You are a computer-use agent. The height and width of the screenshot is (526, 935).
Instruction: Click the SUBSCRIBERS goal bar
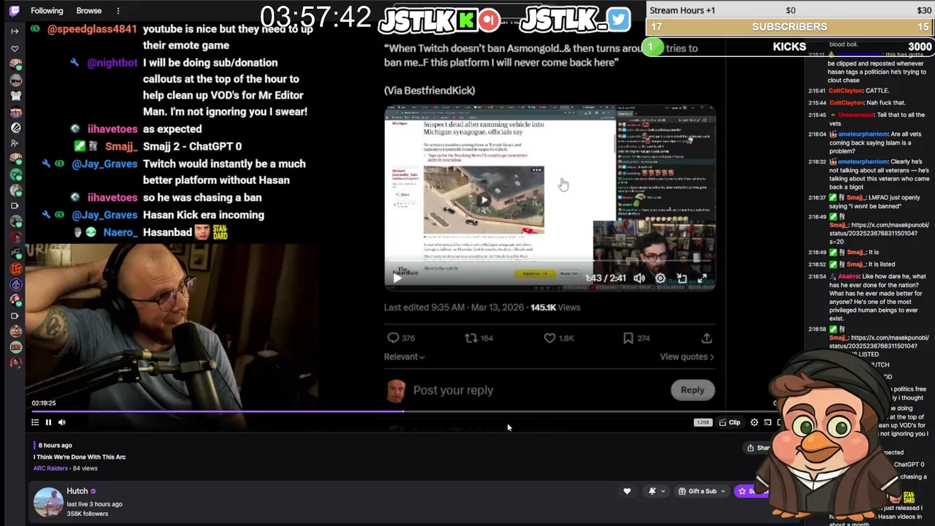tap(790, 27)
